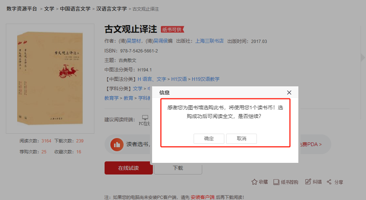Click the 收藏 star icon

click(254, 182)
